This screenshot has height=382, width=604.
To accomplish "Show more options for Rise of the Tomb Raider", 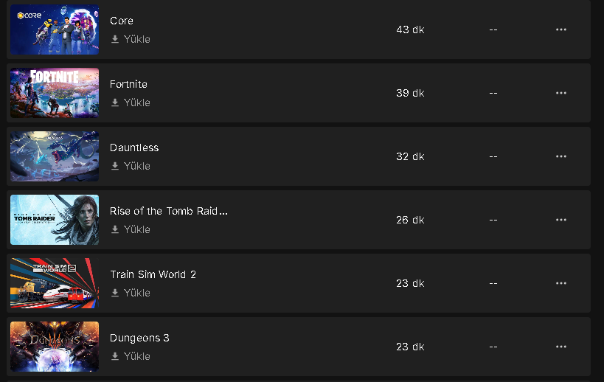I will tap(560, 220).
